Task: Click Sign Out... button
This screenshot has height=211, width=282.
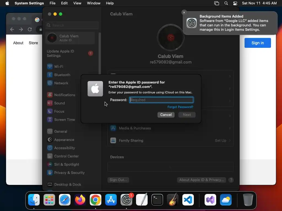Action: pyautogui.click(x=118, y=180)
